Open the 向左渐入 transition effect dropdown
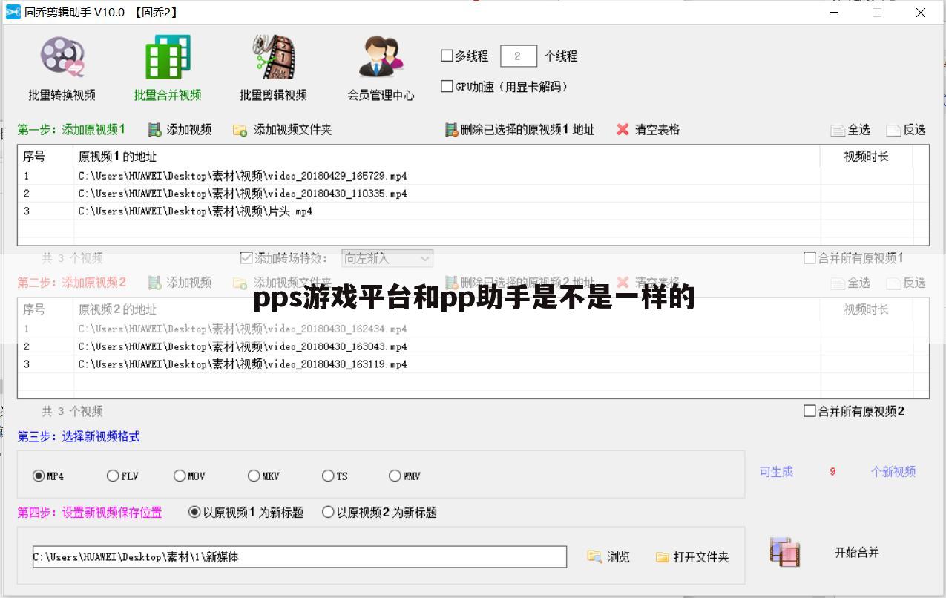 387,258
